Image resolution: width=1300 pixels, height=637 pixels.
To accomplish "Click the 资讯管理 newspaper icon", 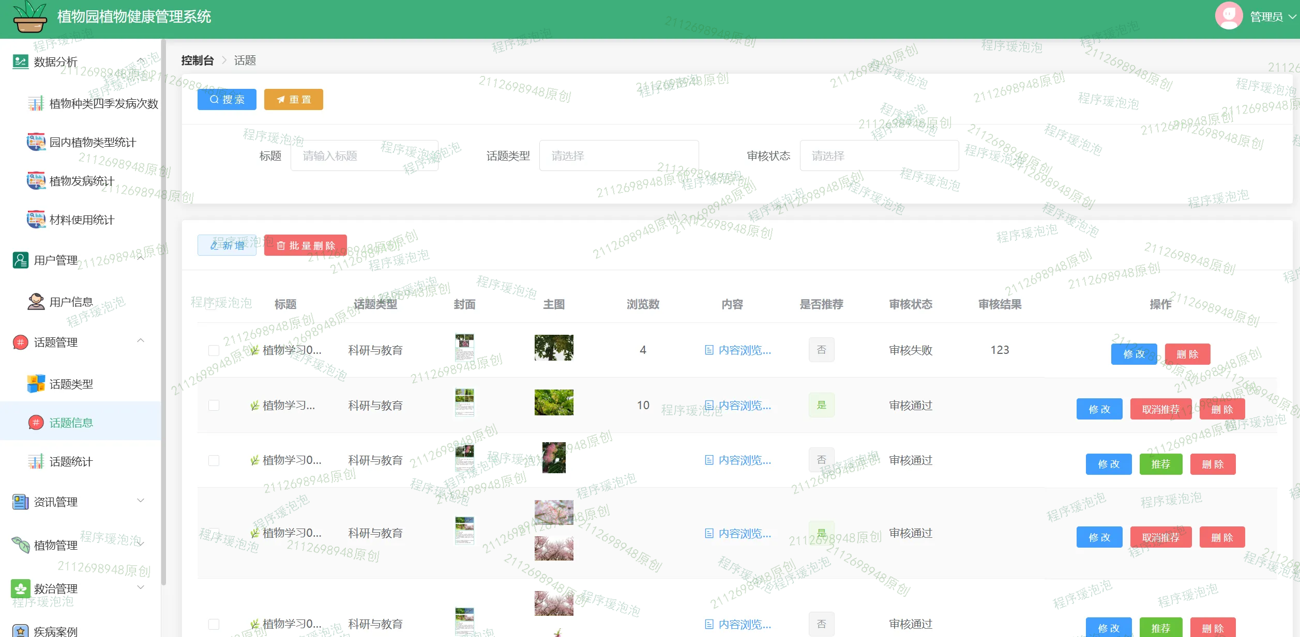I will 21,502.
